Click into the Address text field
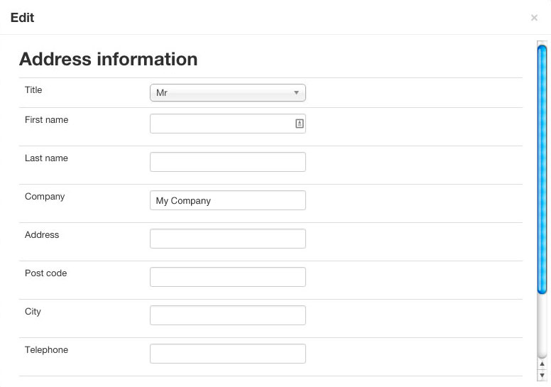Screen dimensions: 551x387 coord(227,239)
